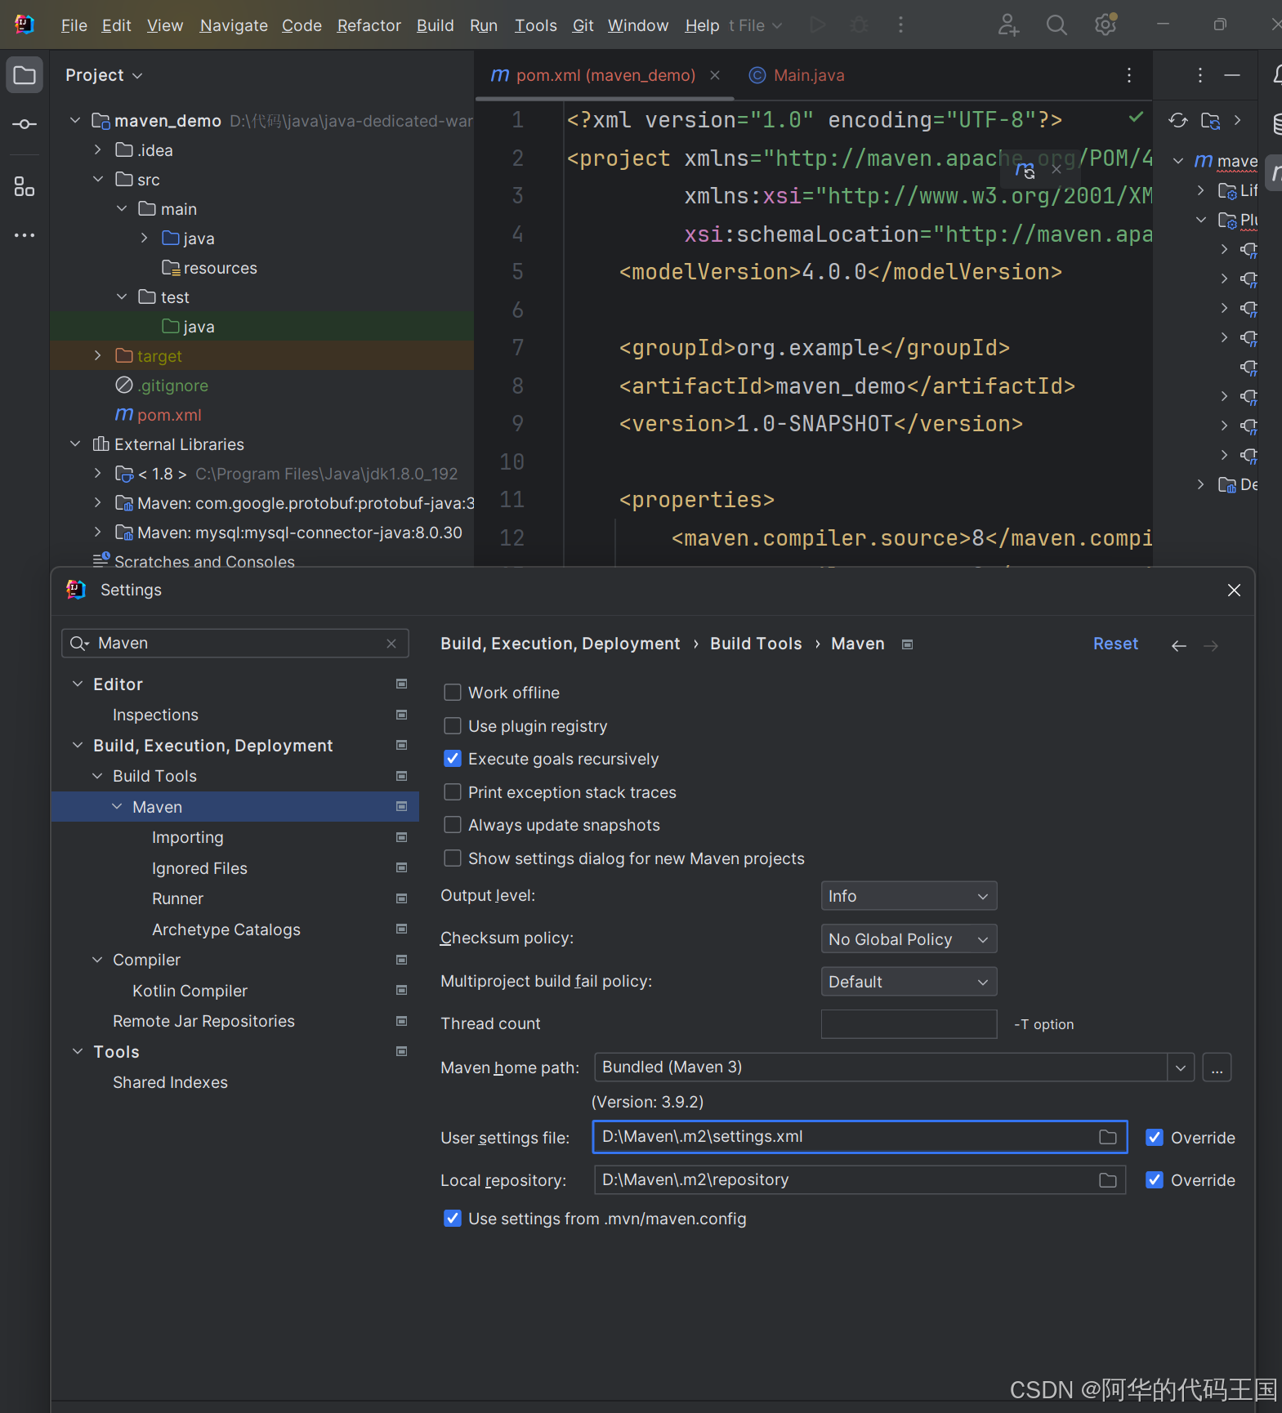
Task: Click the IntelliJ IDEA logo icon
Action: pos(25,25)
